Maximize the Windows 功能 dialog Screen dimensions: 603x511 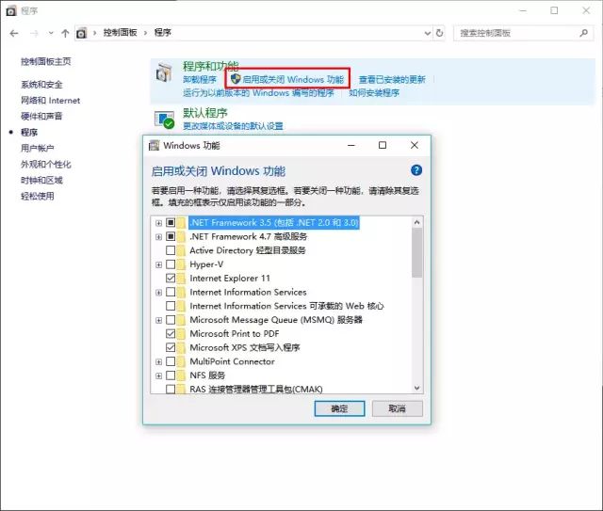383,145
